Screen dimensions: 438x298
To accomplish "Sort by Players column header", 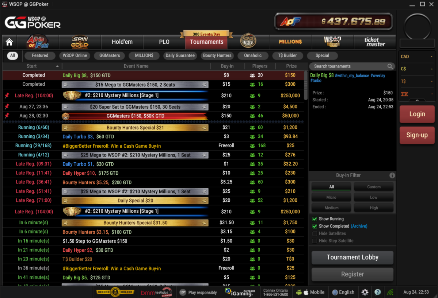I will (260, 66).
